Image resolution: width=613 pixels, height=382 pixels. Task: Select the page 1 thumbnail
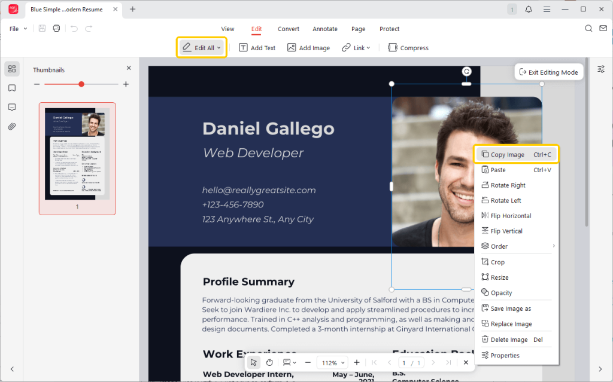coord(77,154)
